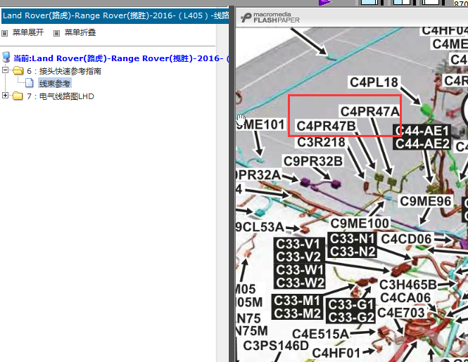Screen dimensions: 468x362
Task: Click the C4CA06 connector label
Action: click(x=405, y=298)
